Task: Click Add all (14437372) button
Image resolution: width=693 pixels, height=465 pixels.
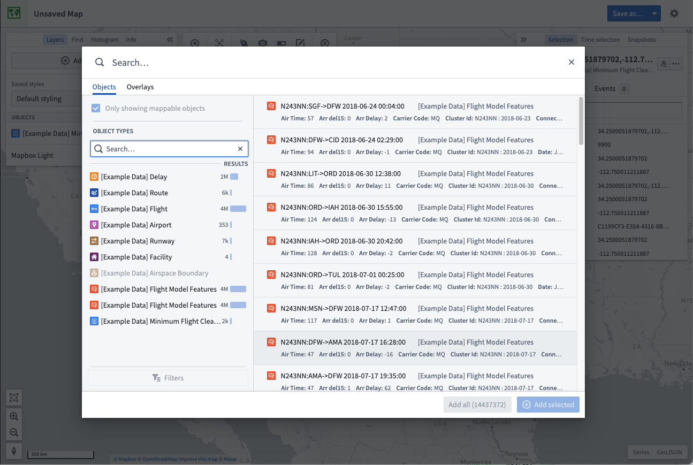Action: (x=477, y=405)
